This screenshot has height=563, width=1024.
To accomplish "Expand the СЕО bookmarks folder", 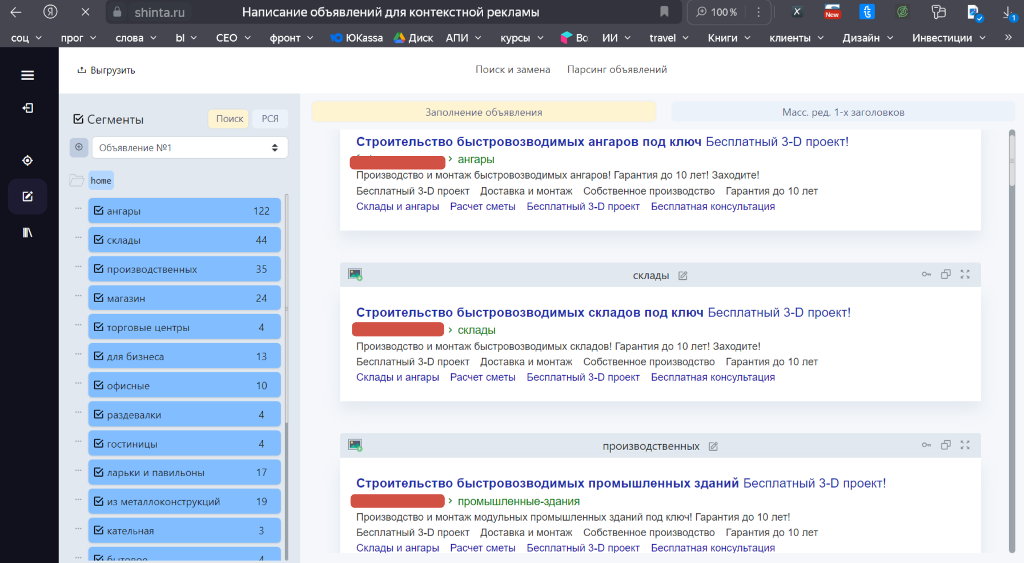I will tap(233, 38).
